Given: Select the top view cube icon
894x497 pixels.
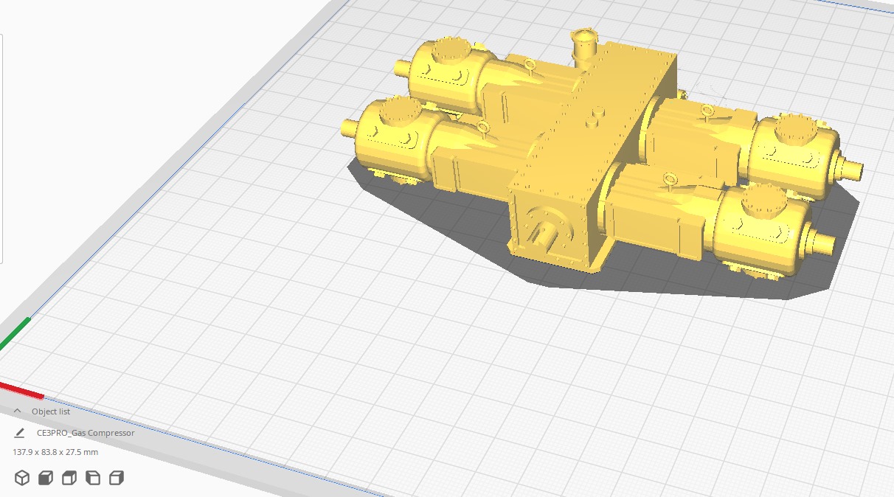Looking at the screenshot, I should click(69, 478).
